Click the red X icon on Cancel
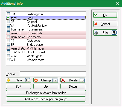 pos(96,24)
